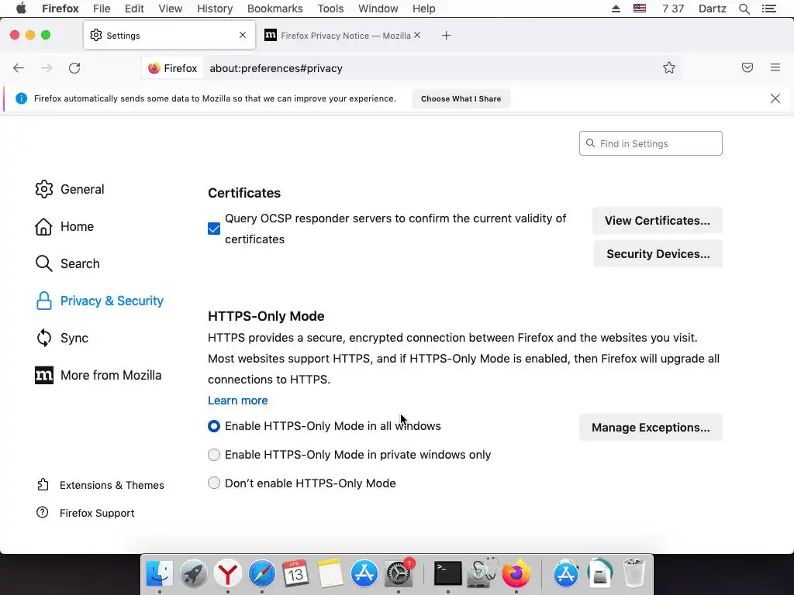Open the Firefox hamburger application menu
The width and height of the screenshot is (794, 595).
coord(775,67)
